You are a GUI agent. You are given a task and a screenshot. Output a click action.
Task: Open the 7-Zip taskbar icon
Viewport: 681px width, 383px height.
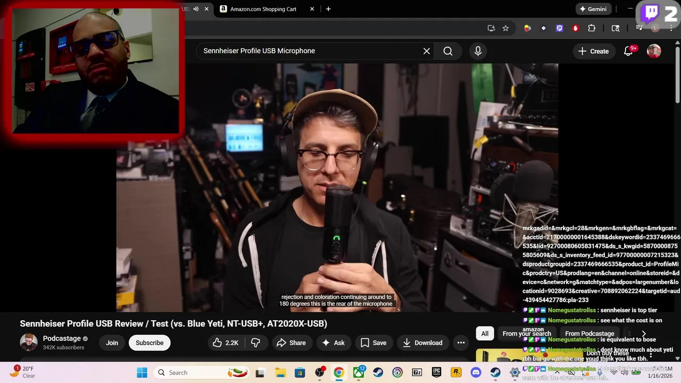(417, 372)
